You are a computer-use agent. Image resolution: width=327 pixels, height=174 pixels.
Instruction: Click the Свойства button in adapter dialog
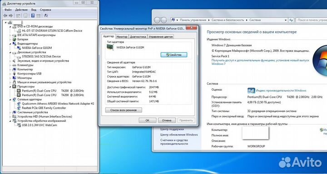point(173,55)
